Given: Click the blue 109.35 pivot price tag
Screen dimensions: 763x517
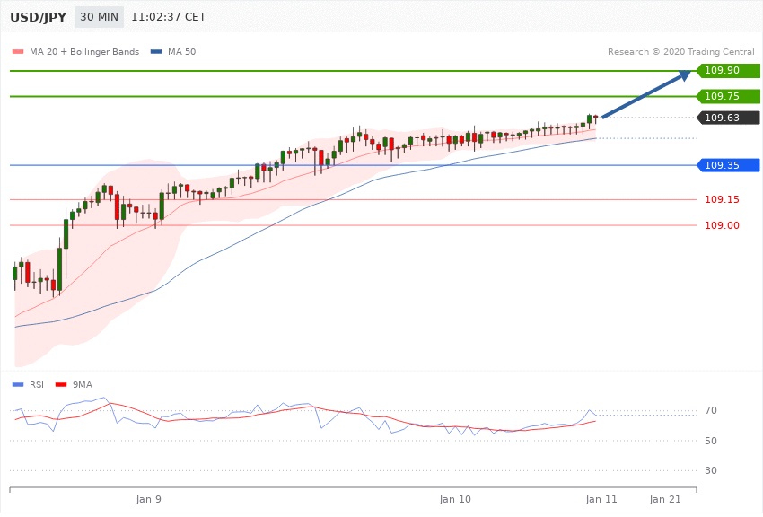Looking at the screenshot, I should [x=727, y=165].
